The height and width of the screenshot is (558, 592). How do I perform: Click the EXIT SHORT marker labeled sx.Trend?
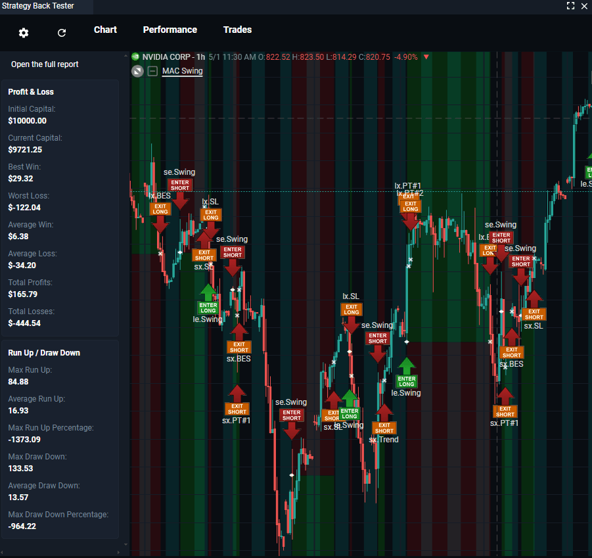[x=384, y=428]
